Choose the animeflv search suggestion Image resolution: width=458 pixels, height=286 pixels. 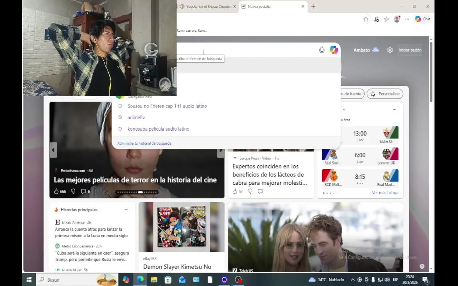[x=136, y=117]
